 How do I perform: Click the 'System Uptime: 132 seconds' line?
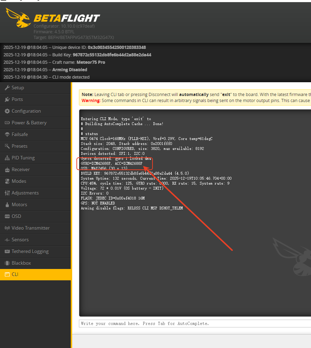tap(156, 179)
